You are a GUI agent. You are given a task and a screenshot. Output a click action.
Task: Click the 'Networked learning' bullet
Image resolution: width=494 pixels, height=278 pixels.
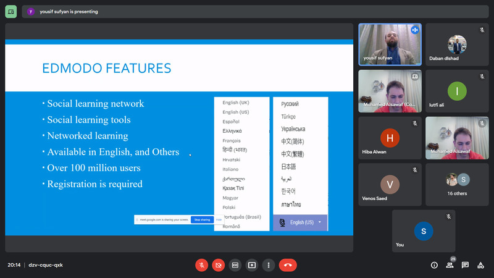88,135
